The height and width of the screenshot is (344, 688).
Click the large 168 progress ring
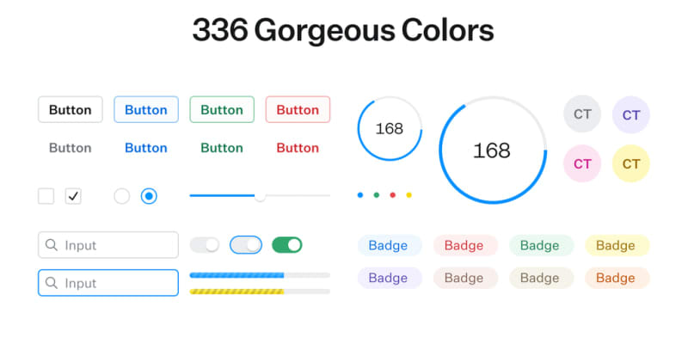[493, 150]
